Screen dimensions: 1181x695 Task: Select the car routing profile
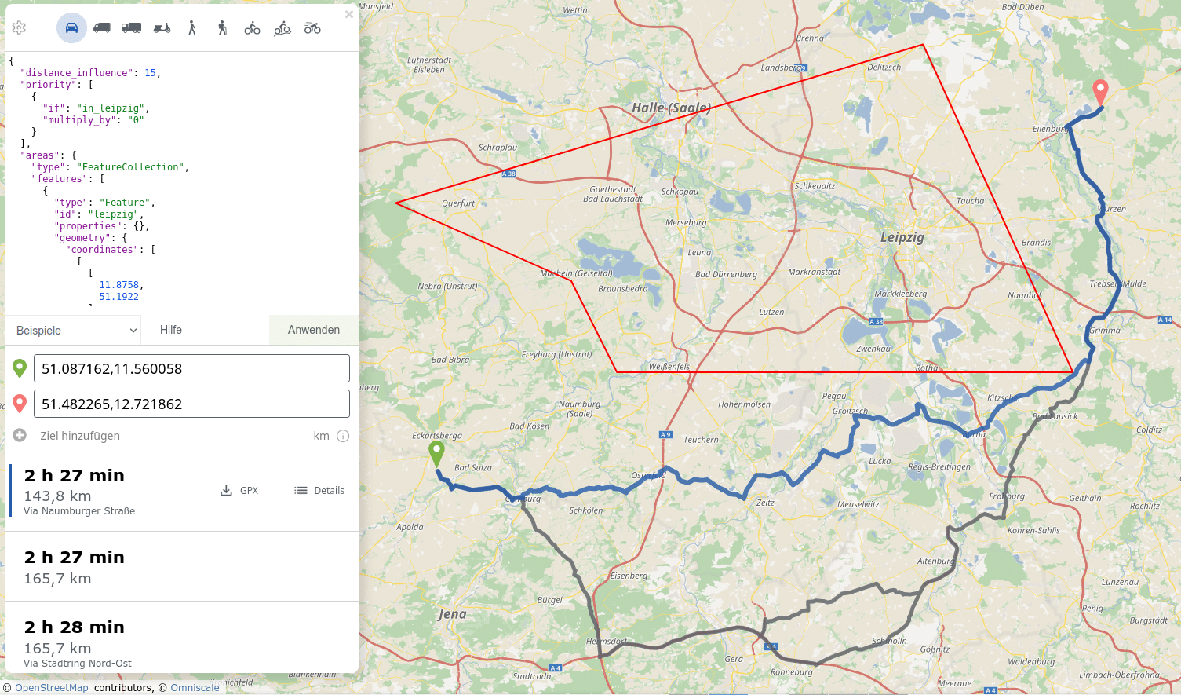[x=71, y=28]
